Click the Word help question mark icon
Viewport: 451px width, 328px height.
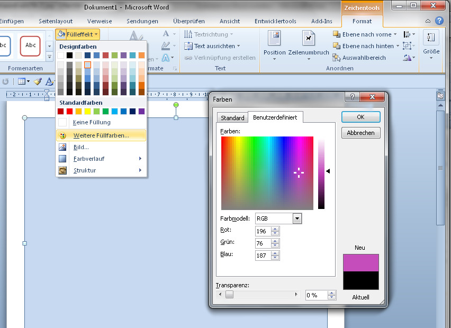click(x=439, y=21)
